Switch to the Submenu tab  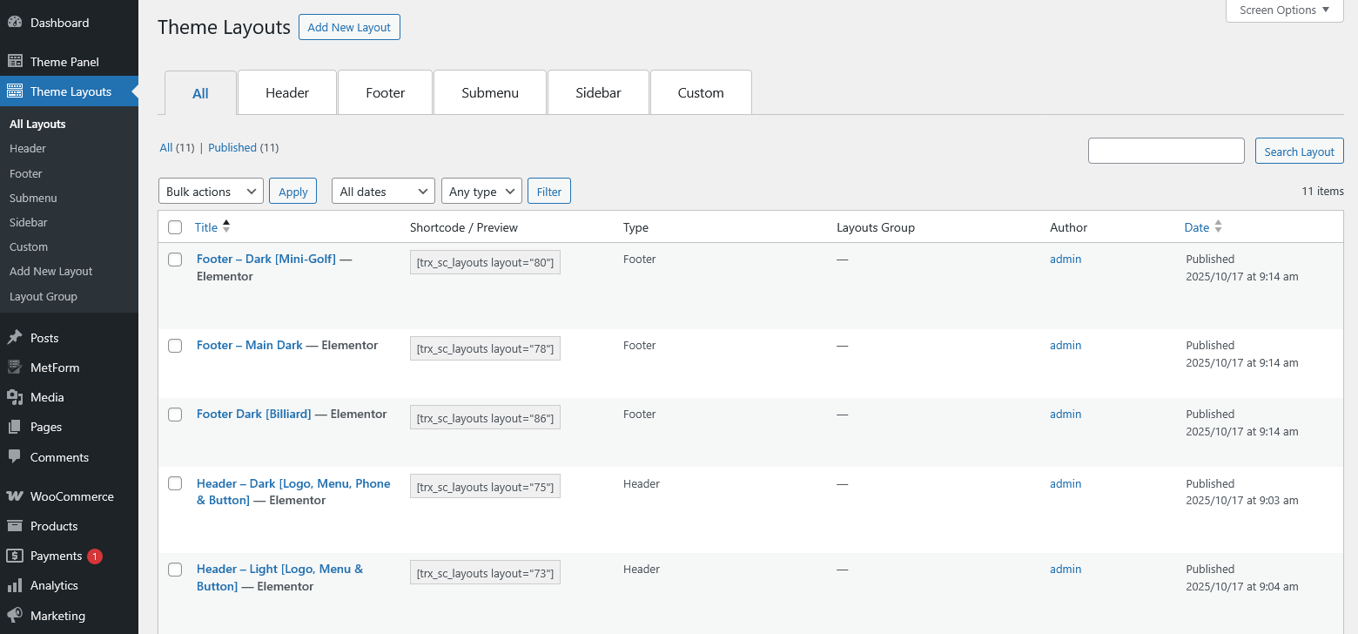click(x=490, y=93)
